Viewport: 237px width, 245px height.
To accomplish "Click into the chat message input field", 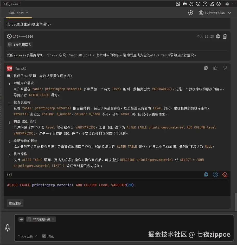I will 124,227.
